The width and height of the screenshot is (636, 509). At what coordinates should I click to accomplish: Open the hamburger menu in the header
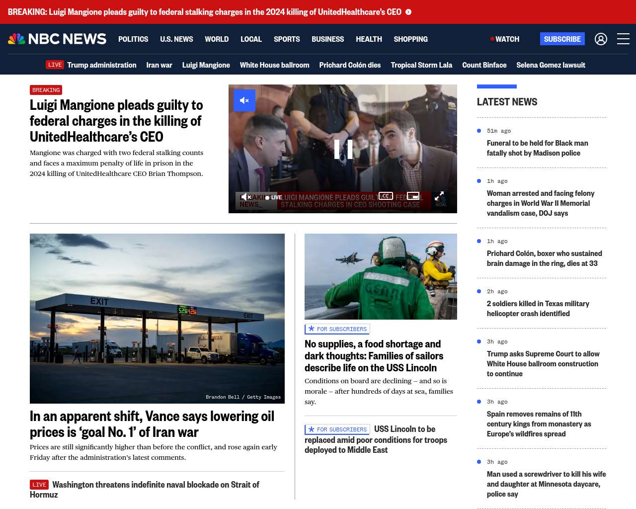(623, 39)
